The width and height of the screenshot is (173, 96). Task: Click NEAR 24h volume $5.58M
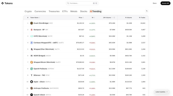(x=112, y=56)
